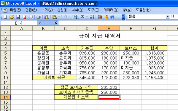Click the workbook icon left of File menu

coord(5,10)
